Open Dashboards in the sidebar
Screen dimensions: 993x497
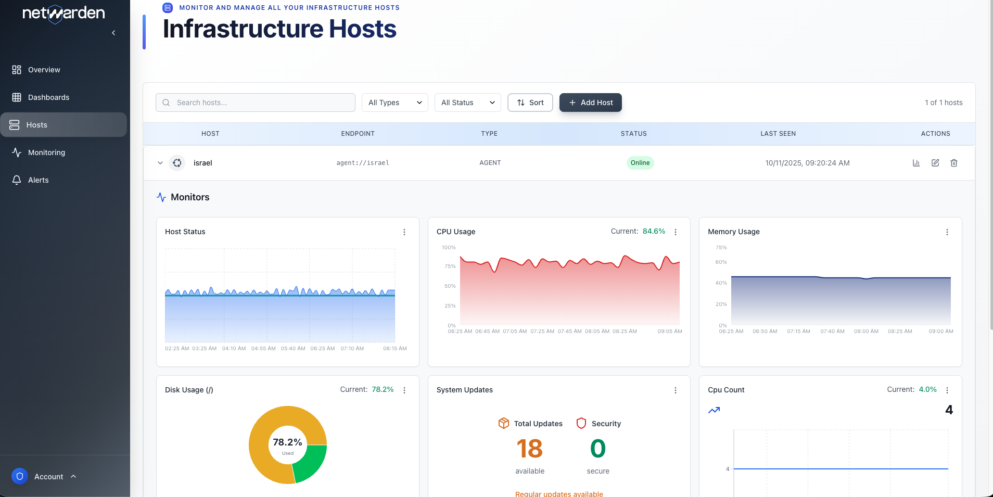(63, 97)
